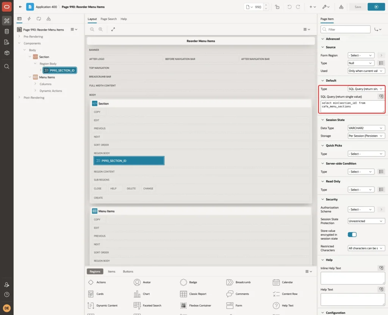
Task: Select the Items gallery tab
Action: (x=112, y=271)
